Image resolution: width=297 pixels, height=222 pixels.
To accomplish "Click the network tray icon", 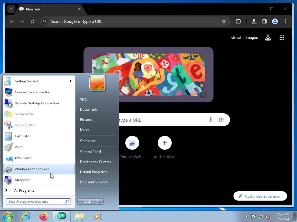I will click(261, 216).
